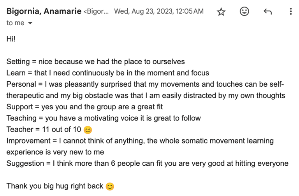The height and width of the screenshot is (196, 299).
Task: Click the smiley emoji after '11 out of 10'
Action: pyautogui.click(x=88, y=130)
